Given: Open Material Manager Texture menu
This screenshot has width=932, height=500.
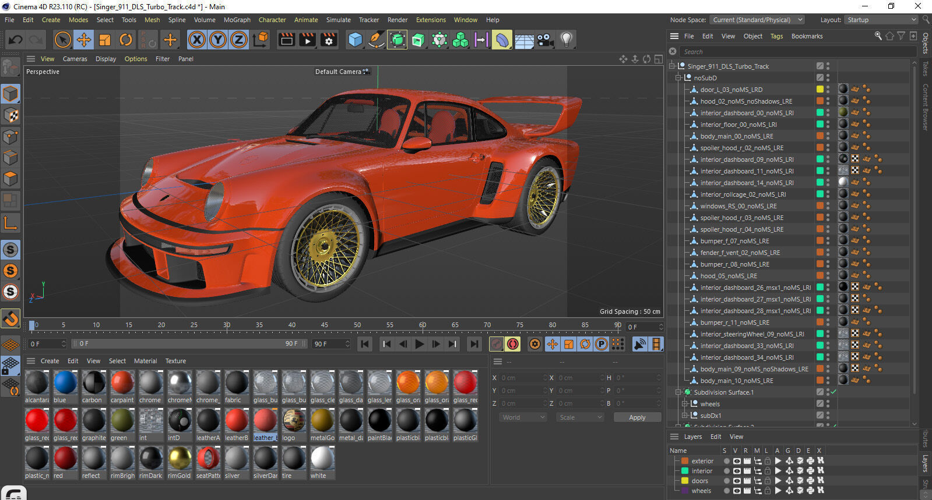Looking at the screenshot, I should (175, 361).
